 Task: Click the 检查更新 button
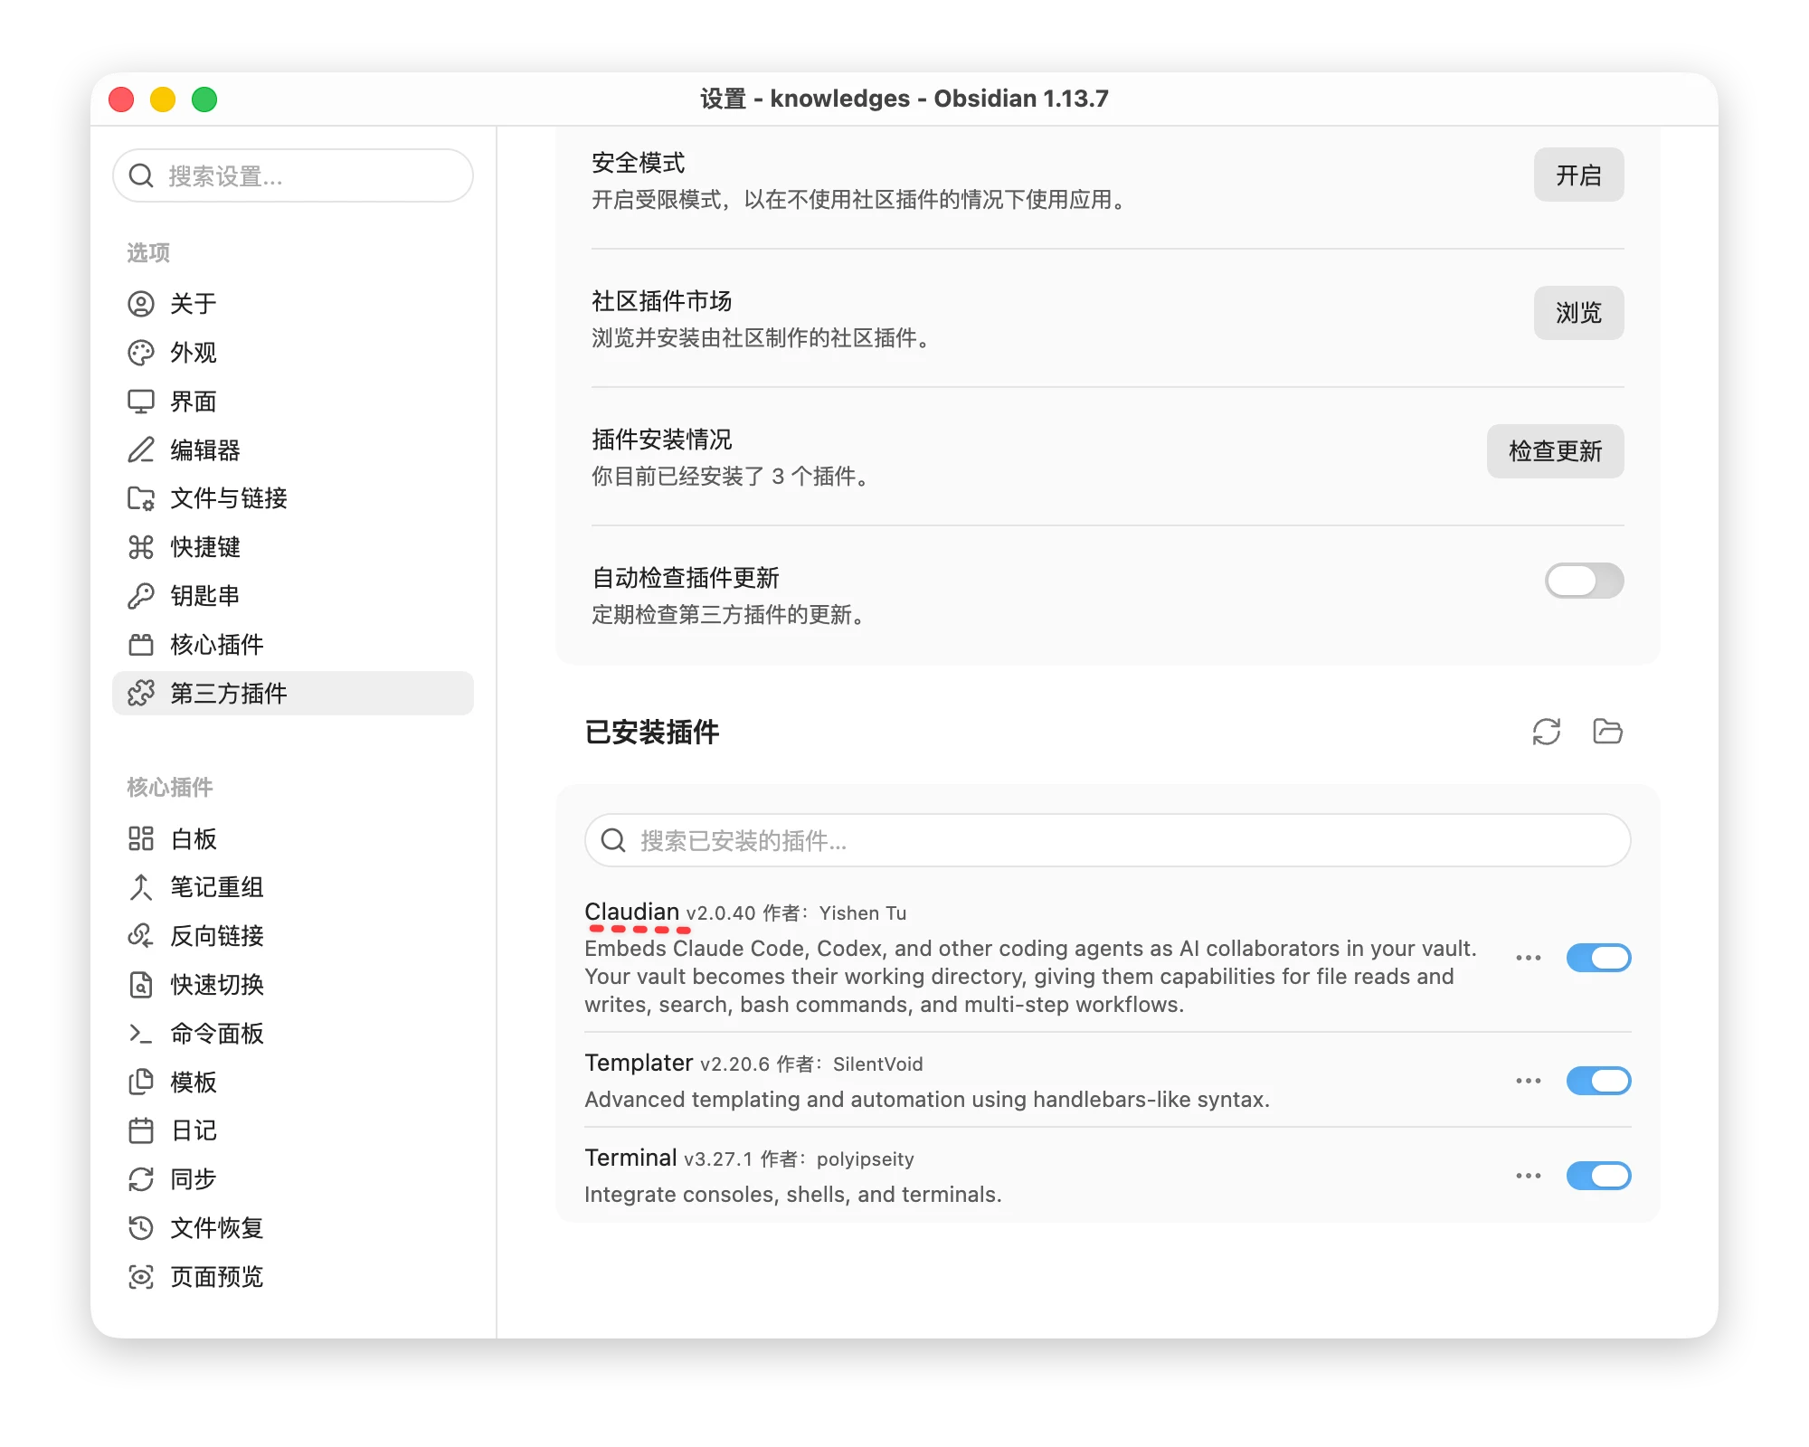pos(1555,451)
